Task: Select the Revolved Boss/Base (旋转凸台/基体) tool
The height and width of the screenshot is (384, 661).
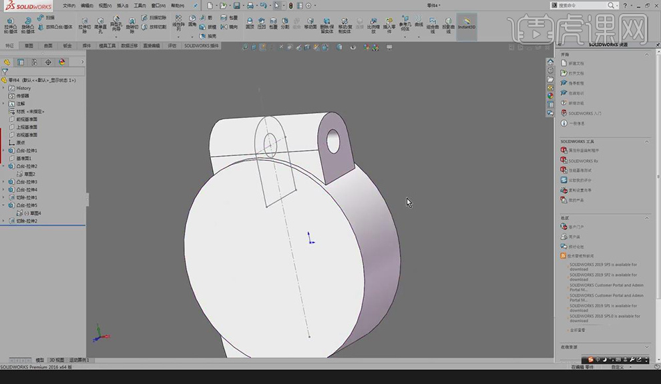Action: point(29,25)
